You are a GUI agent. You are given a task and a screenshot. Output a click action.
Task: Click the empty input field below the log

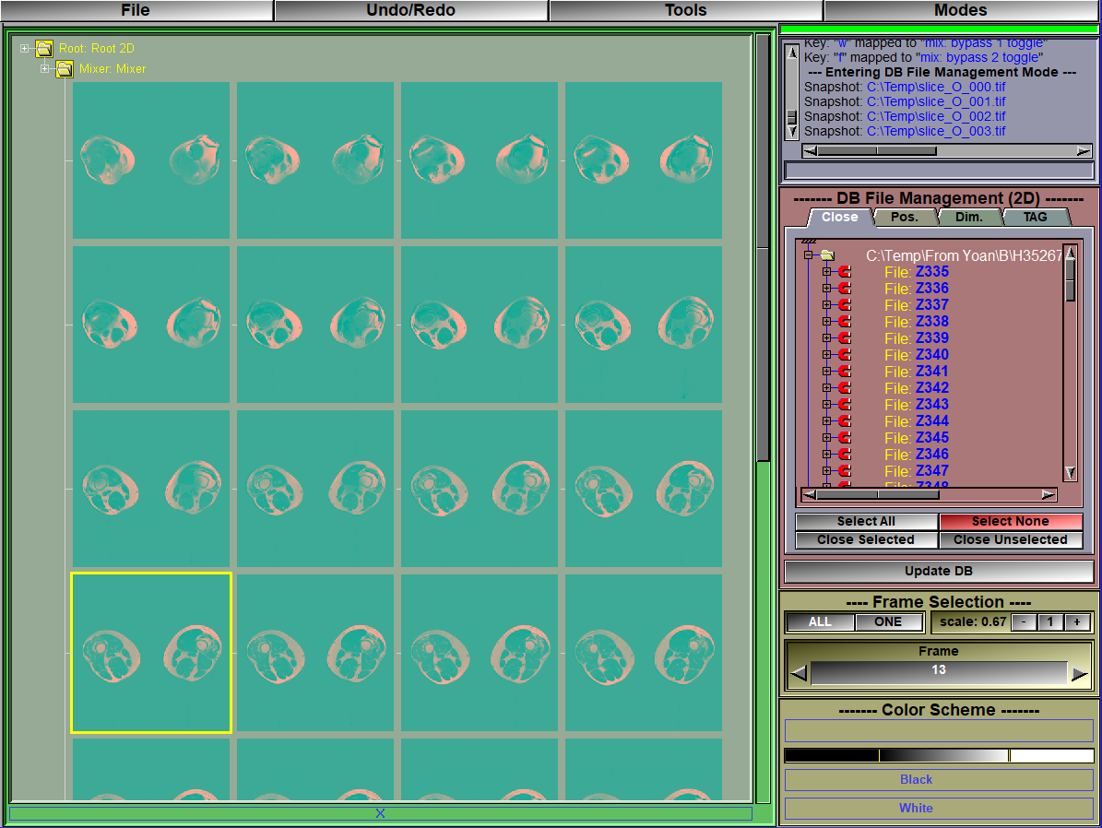click(x=939, y=170)
